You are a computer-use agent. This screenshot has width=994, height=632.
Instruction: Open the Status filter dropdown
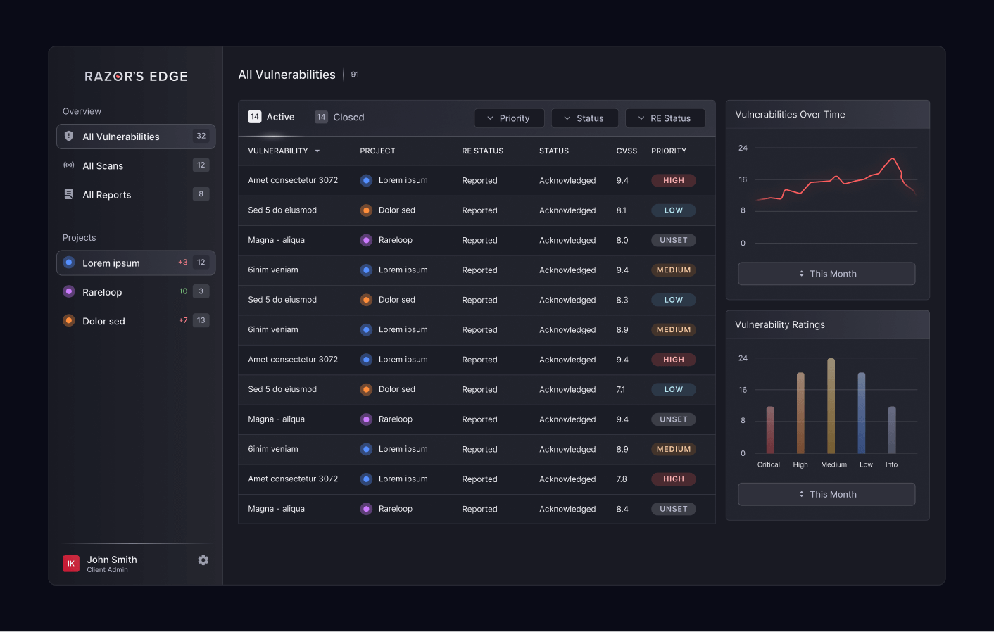pos(584,118)
